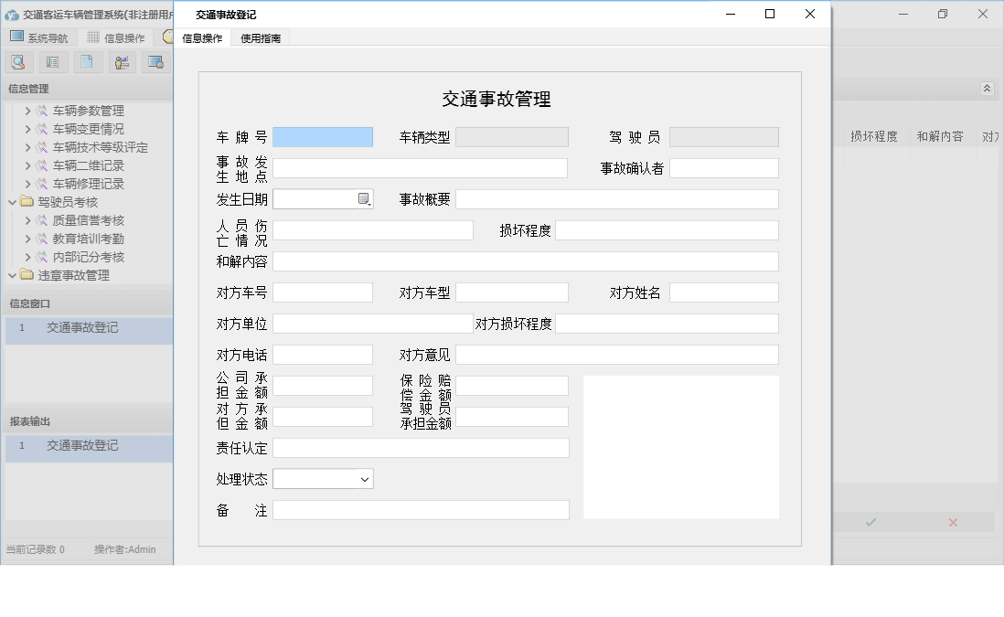Select the monitor with globe toolbar icon

[x=156, y=61]
